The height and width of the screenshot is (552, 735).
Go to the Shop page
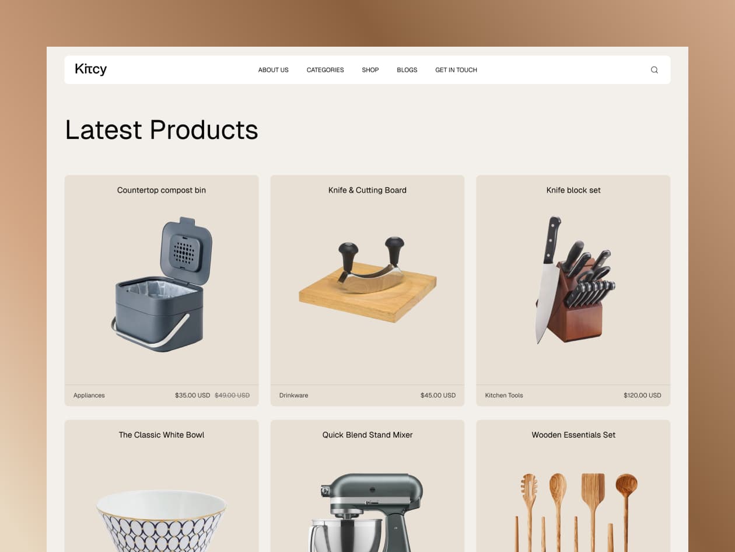(370, 70)
